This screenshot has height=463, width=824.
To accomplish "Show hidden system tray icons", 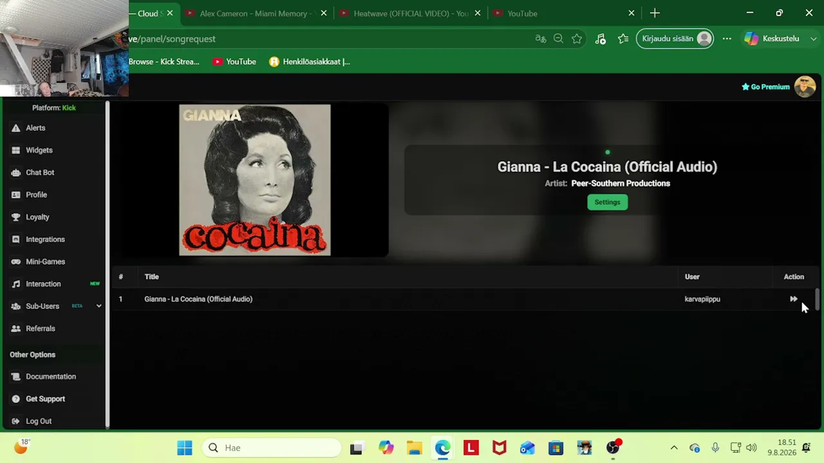I will tap(674, 448).
